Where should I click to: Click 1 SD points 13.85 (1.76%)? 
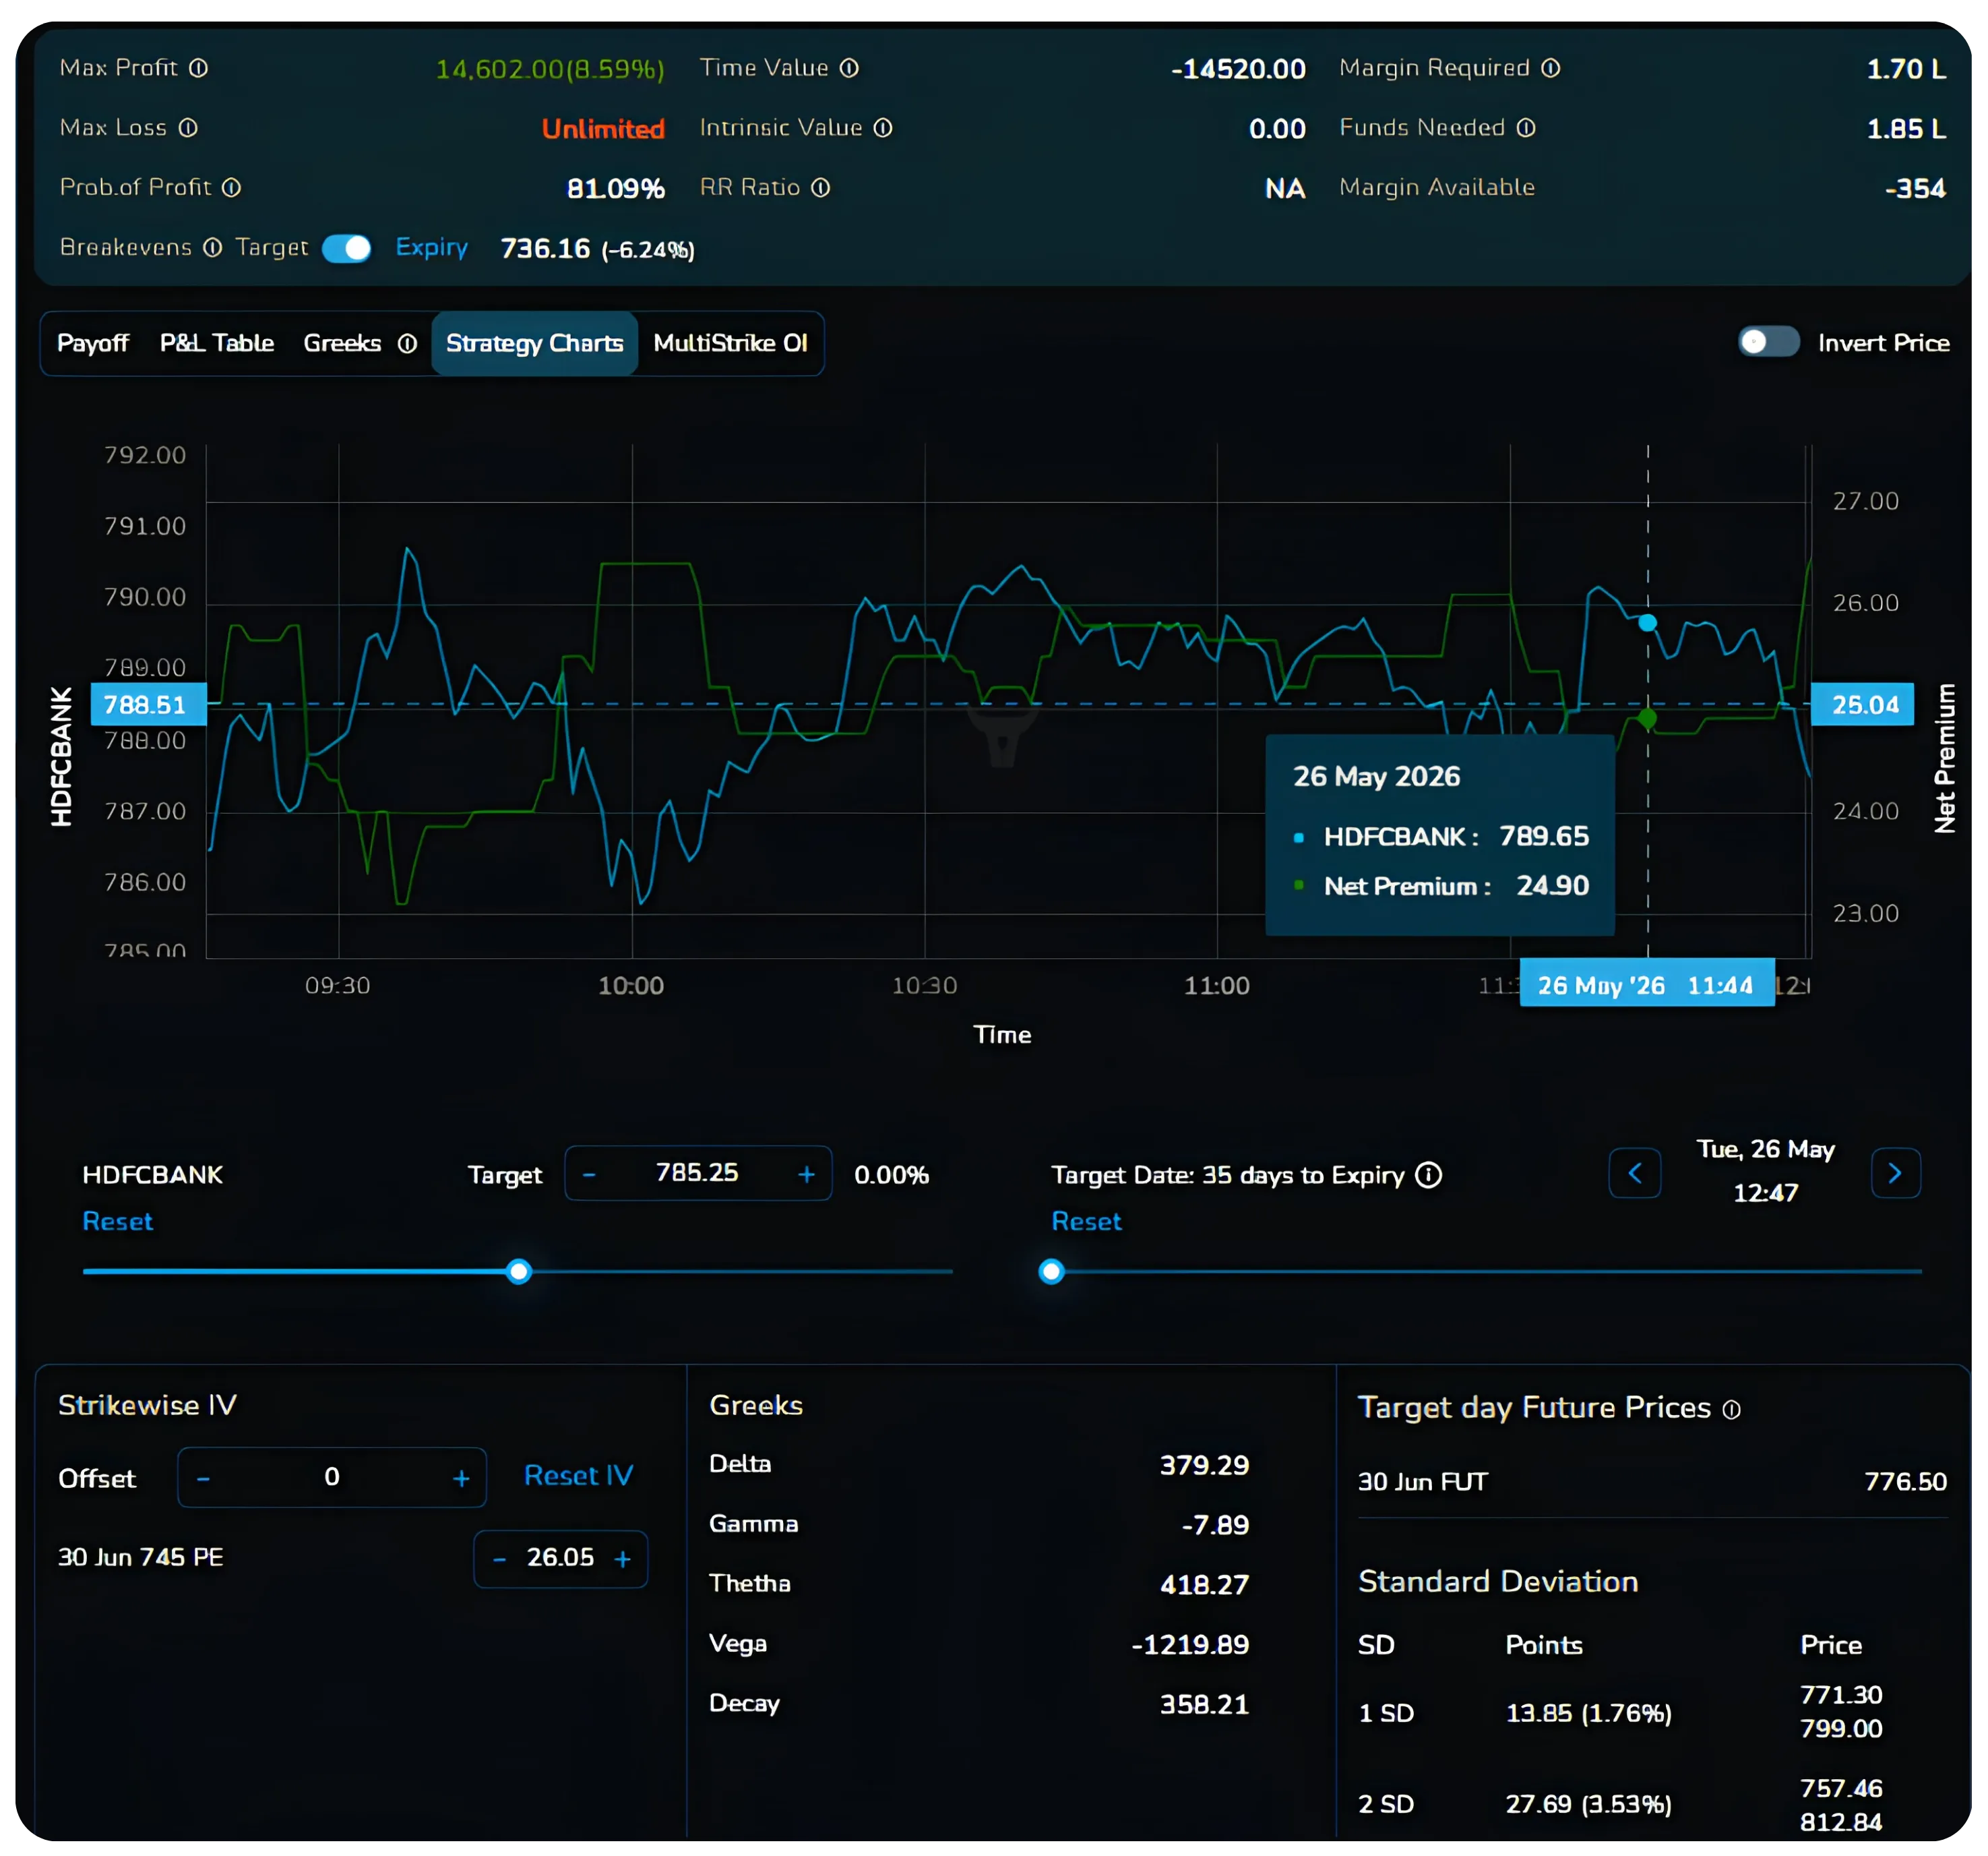tap(1588, 1714)
